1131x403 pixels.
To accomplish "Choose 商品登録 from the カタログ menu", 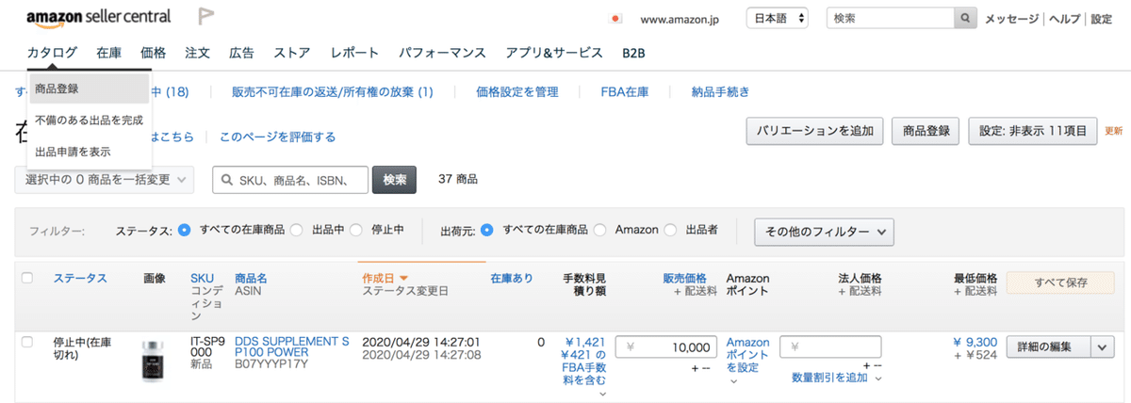I will pyautogui.click(x=57, y=89).
